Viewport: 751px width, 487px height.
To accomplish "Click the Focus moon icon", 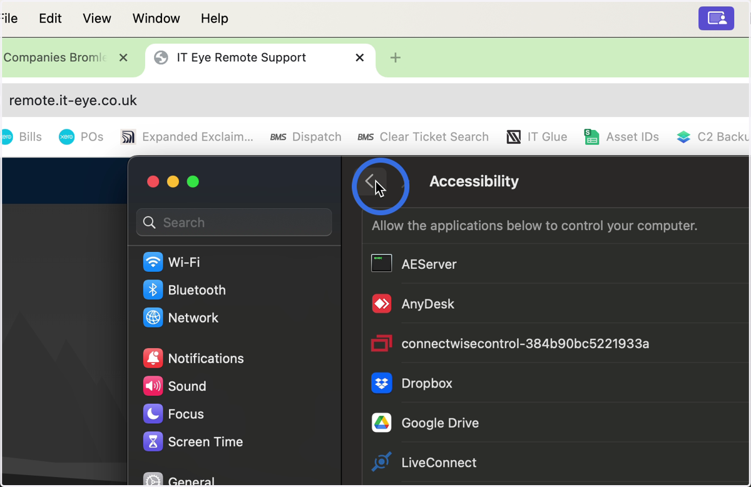I will point(153,414).
